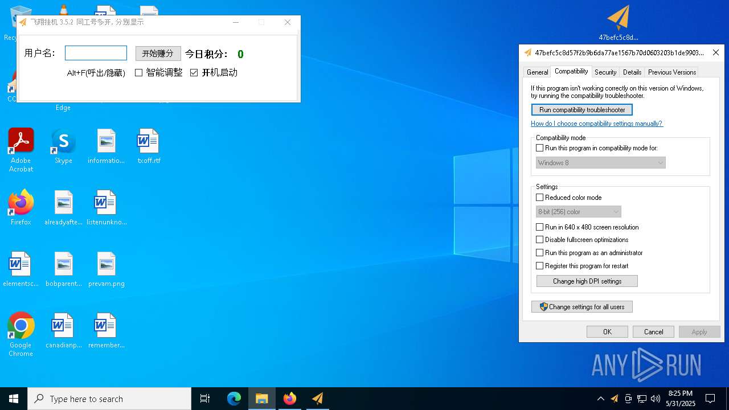Viewport: 729px width, 410px height.
Task: Select the bobparent... image file icon
Action: tap(63, 269)
